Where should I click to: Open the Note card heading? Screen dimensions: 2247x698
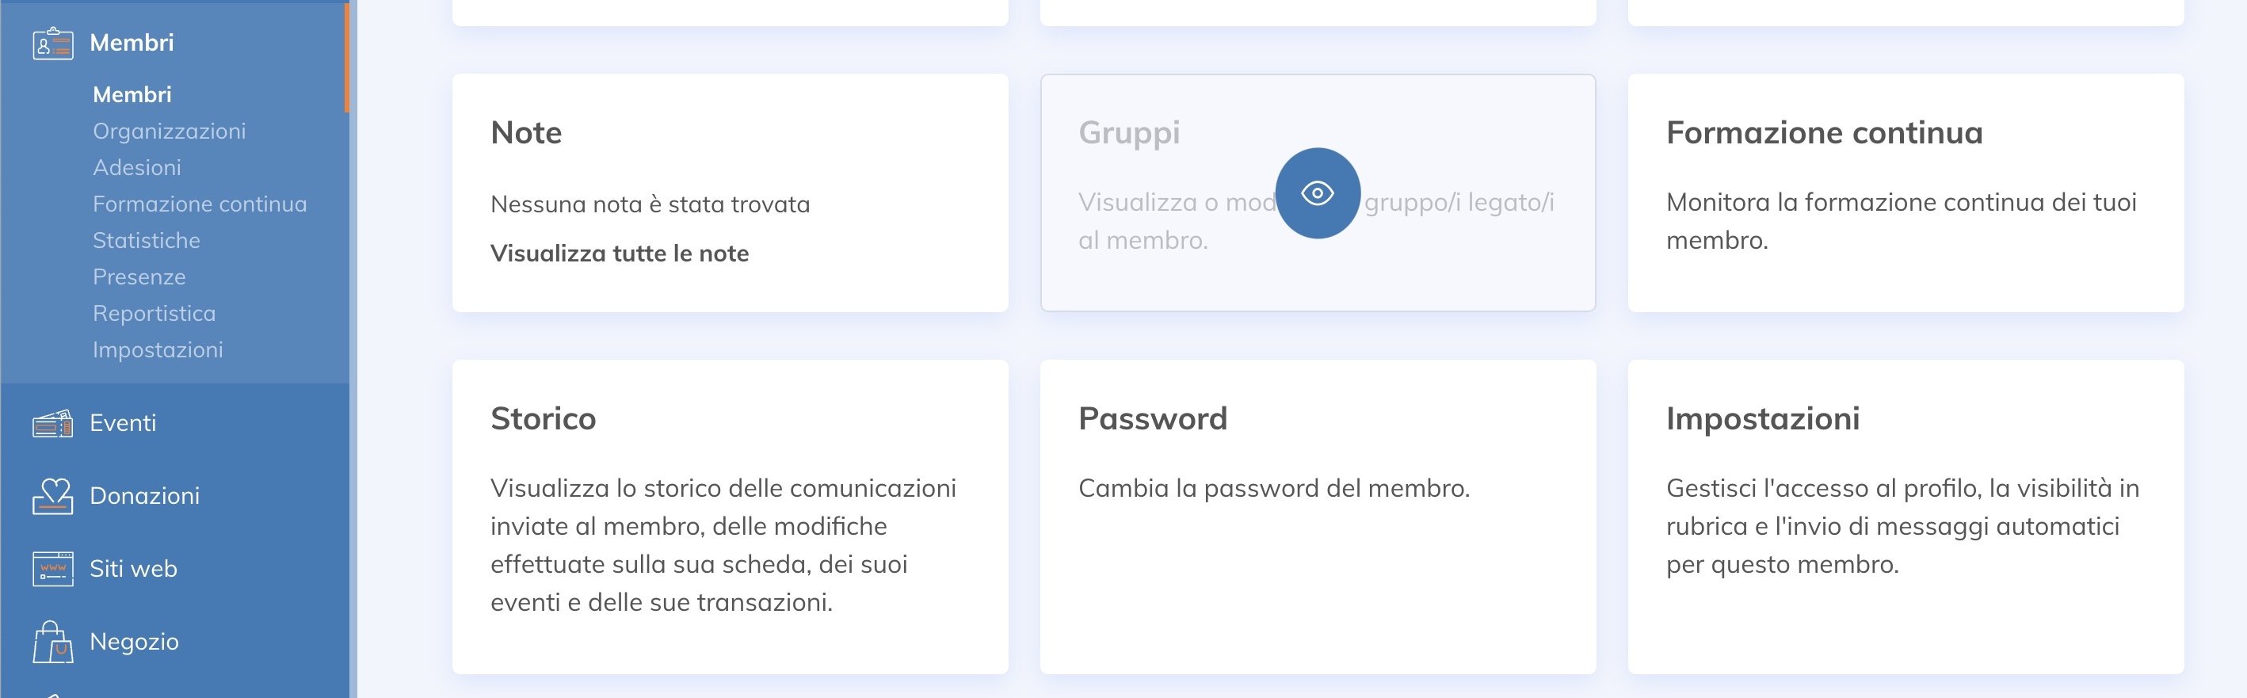click(526, 132)
